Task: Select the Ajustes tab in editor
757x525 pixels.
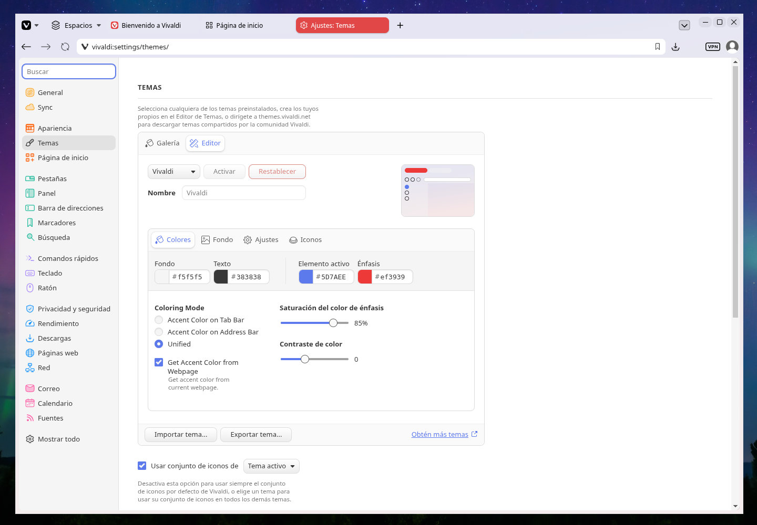Action: point(261,240)
